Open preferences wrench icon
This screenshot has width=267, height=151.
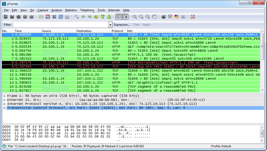(x=183, y=17)
